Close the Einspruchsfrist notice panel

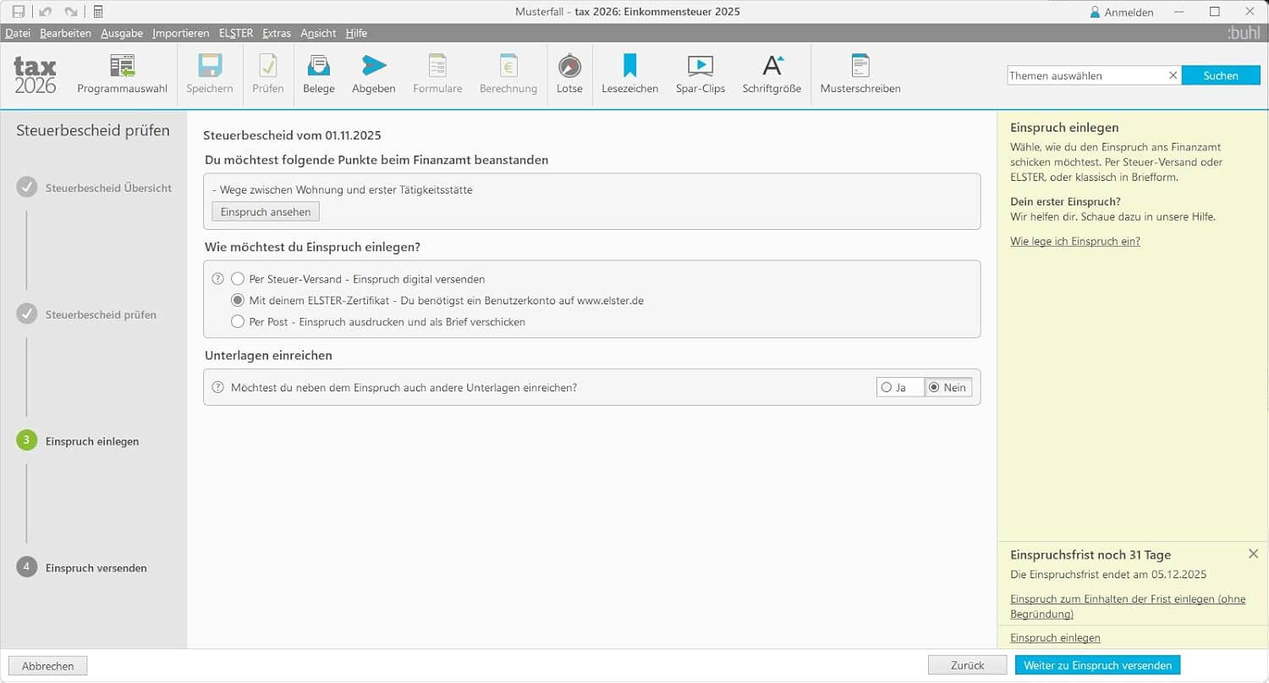pyautogui.click(x=1253, y=554)
